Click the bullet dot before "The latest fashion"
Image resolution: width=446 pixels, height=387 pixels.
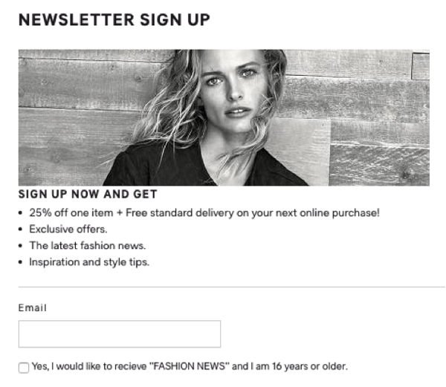point(20,246)
